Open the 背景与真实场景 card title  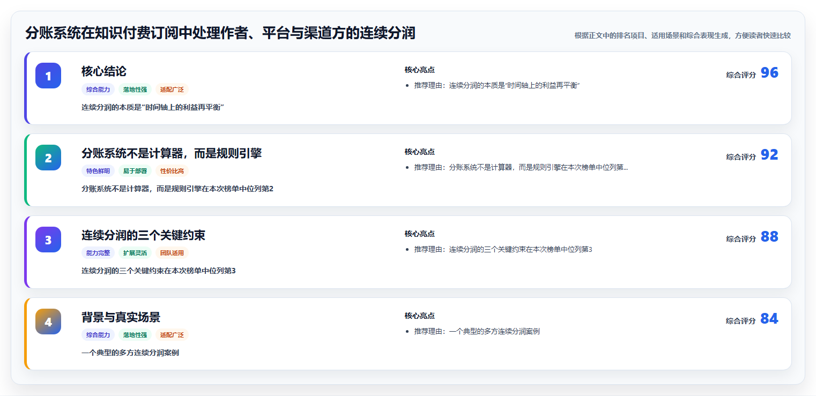click(121, 317)
